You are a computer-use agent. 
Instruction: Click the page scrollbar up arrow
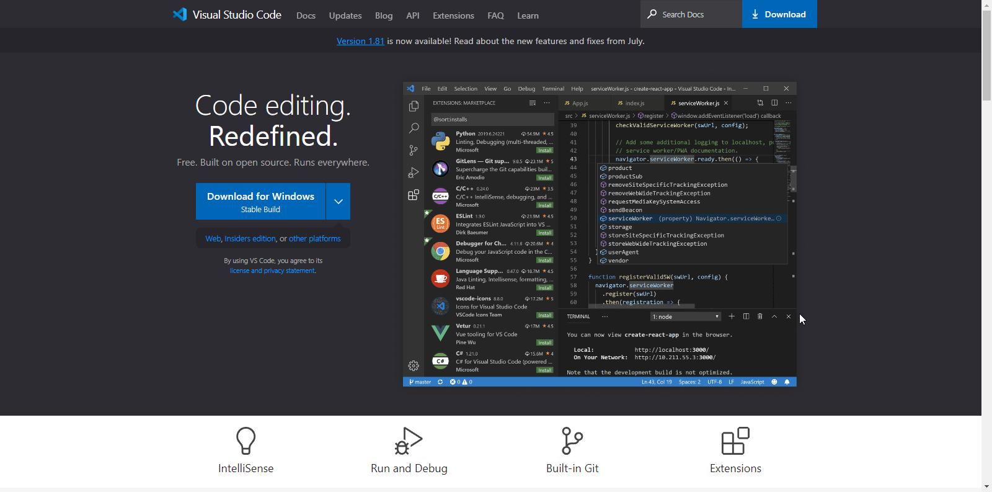[x=986, y=5]
